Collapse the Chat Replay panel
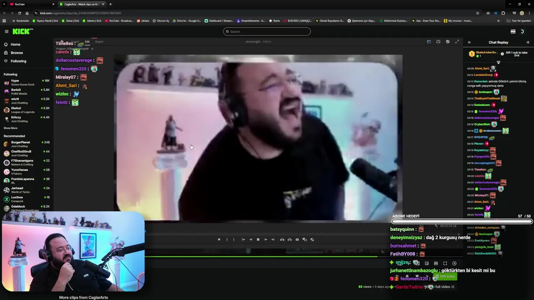The width and height of the screenshot is (534, 300). [469, 42]
